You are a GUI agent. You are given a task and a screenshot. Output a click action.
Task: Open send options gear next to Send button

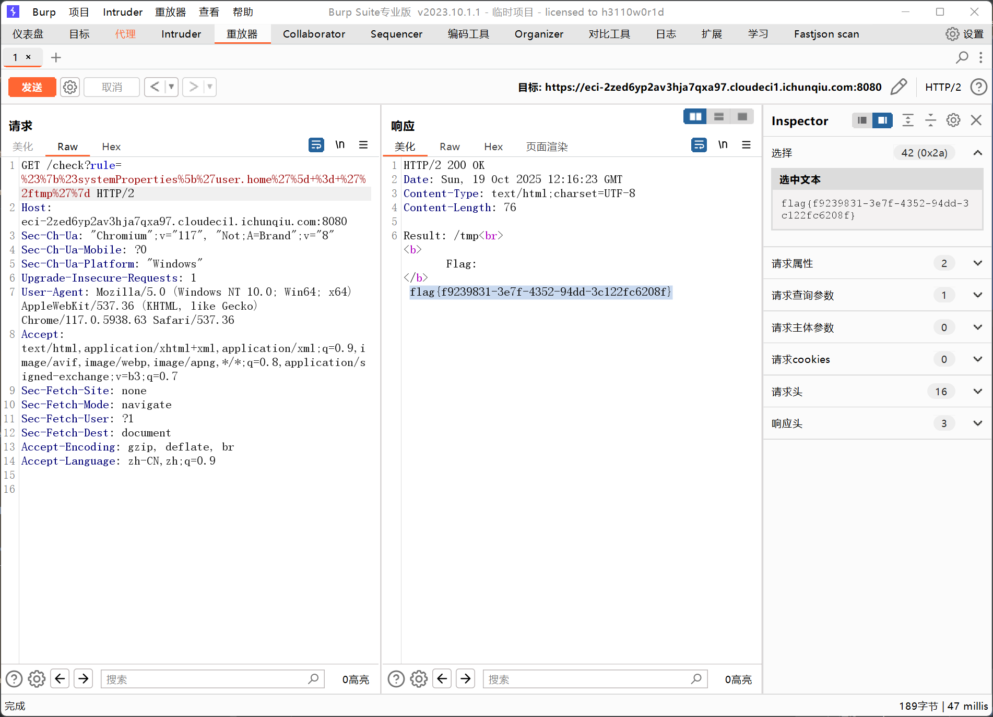pos(70,87)
